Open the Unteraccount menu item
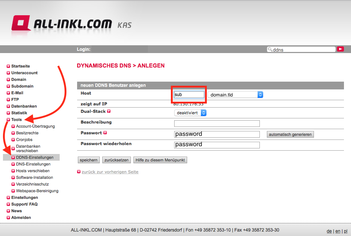This screenshot has width=351, height=236. tap(24, 73)
